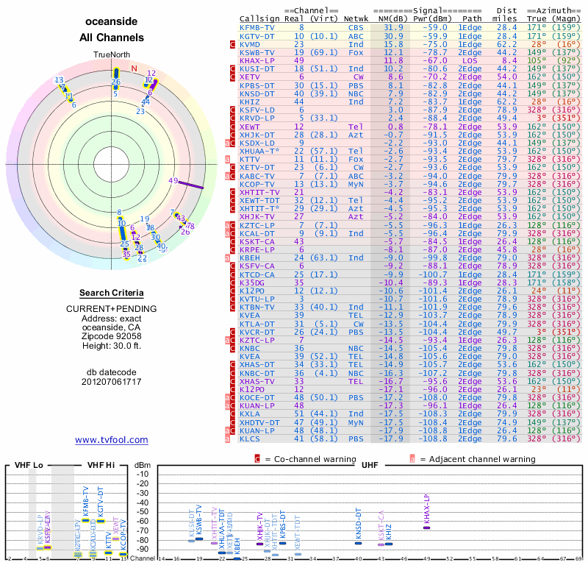Click the Callsign column header
Viewport: 588px width, 565px height.
click(257, 18)
